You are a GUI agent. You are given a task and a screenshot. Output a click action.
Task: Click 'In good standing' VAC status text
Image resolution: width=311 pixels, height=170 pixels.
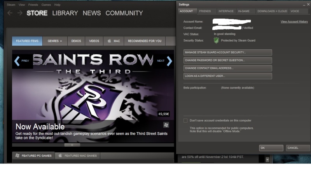tap(225, 34)
